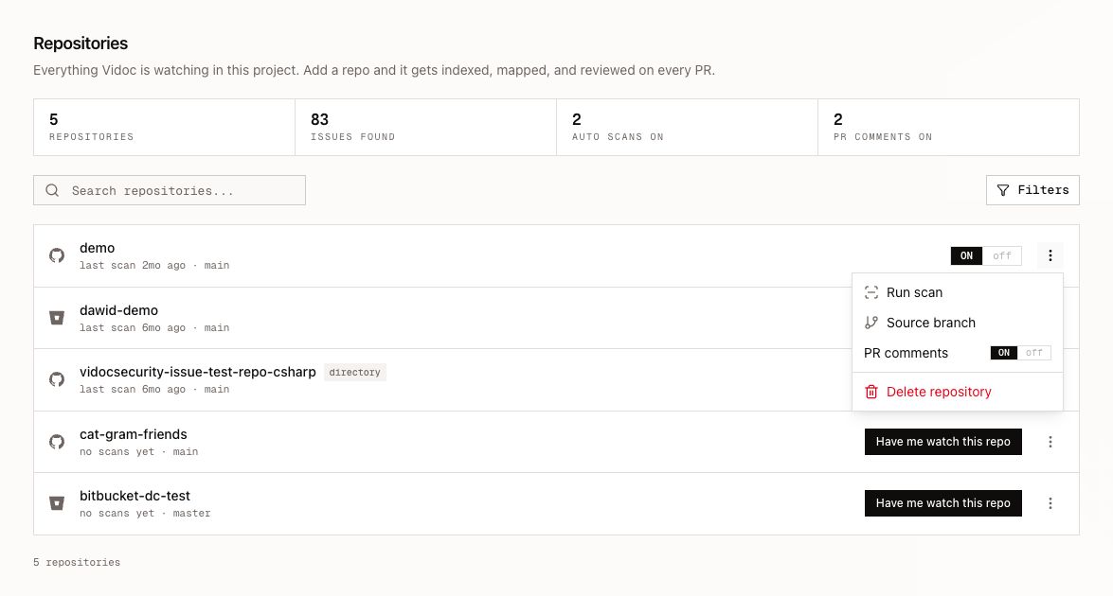Screen dimensions: 1113x596
Task: Click Have me watch this repo for cat-gram-friends
Action: coord(942,442)
